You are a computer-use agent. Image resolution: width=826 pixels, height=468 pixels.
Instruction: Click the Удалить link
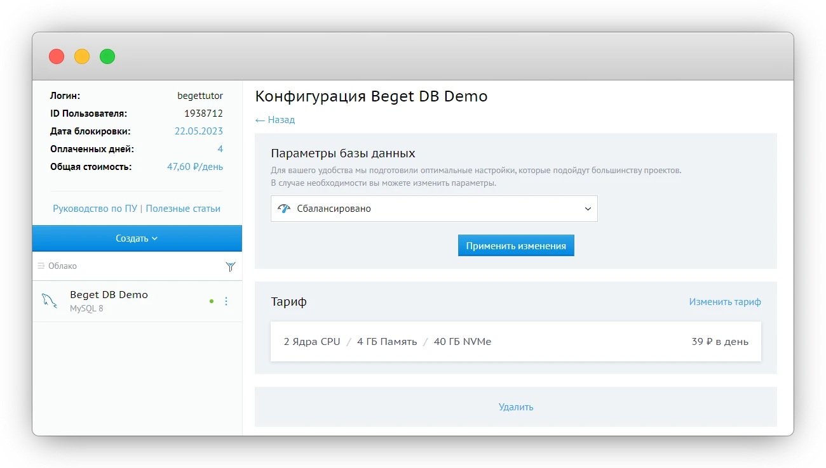[515, 407]
